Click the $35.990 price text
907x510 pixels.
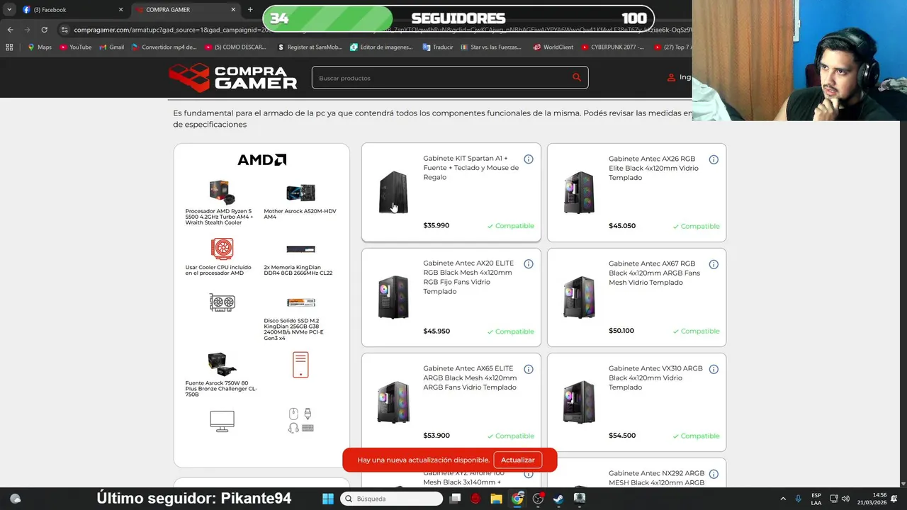pyautogui.click(x=436, y=225)
